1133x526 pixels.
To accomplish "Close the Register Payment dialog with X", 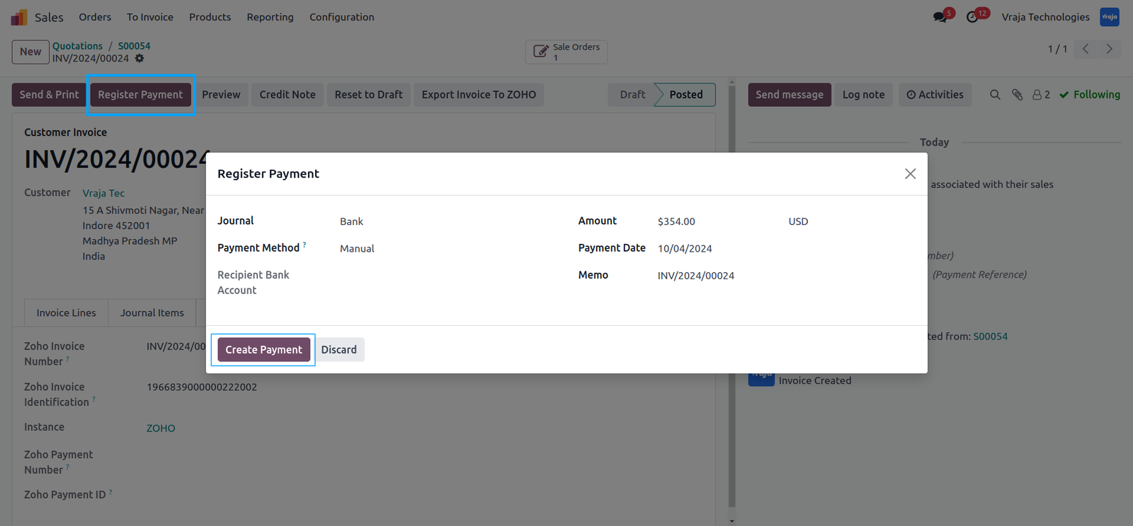I will tap(911, 174).
